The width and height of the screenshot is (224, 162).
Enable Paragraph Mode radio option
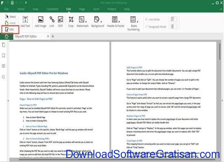[x=156, y=27]
